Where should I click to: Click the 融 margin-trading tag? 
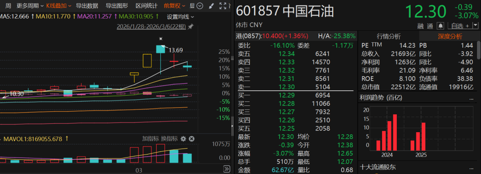click(420, 26)
